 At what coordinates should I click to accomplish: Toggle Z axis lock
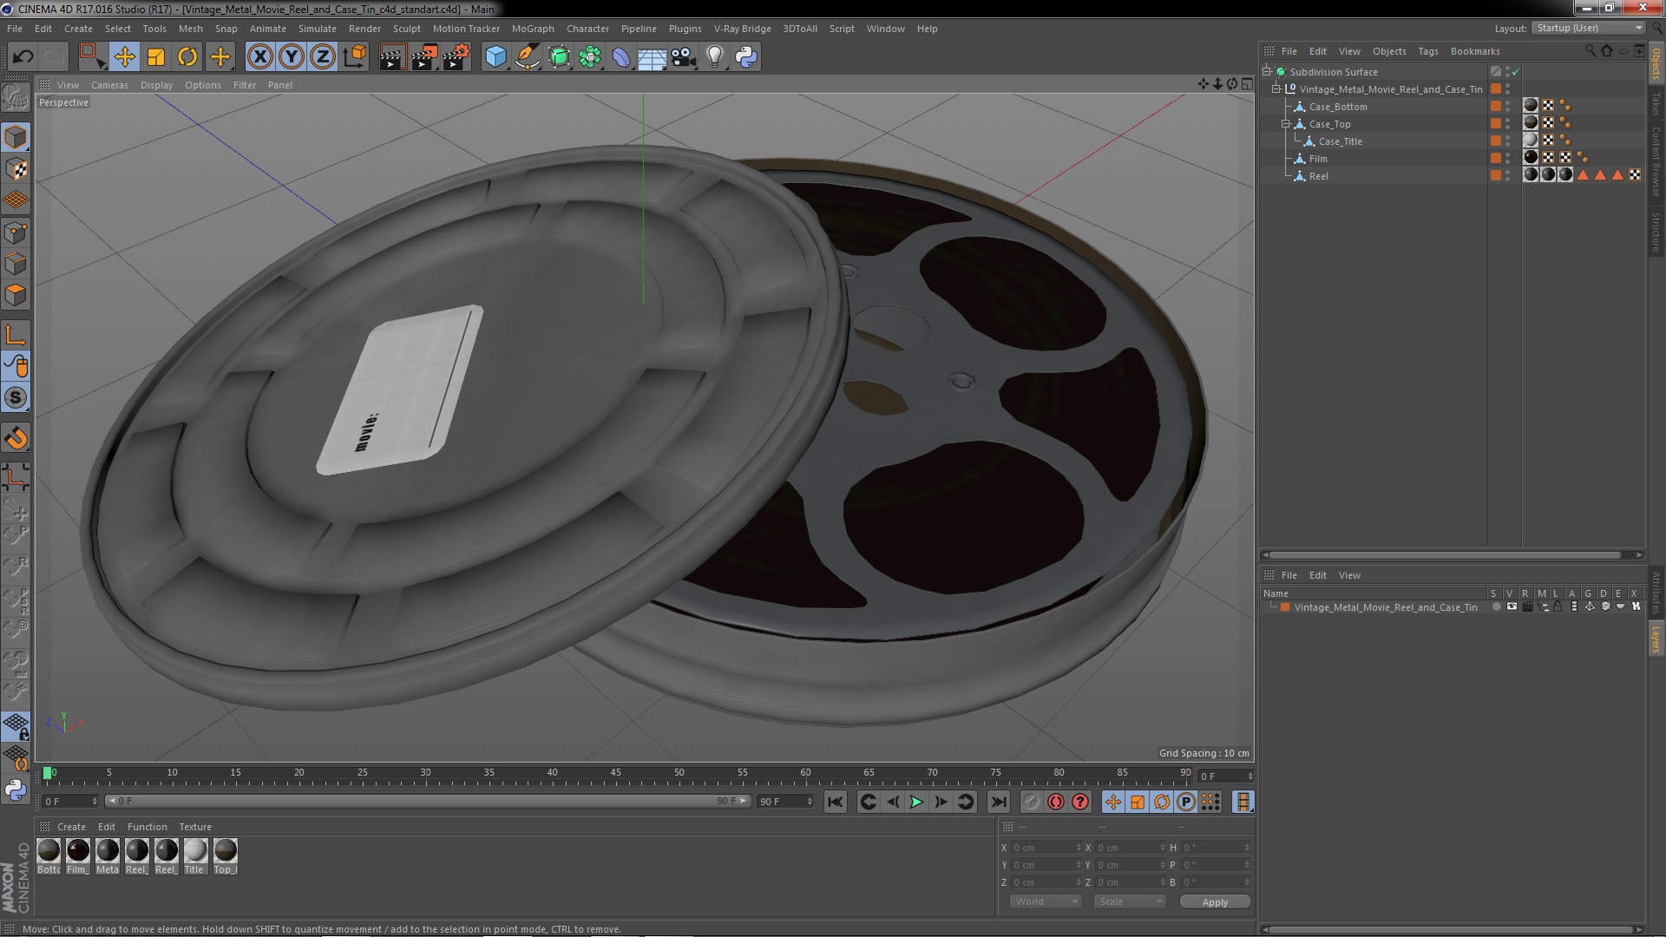pos(323,57)
